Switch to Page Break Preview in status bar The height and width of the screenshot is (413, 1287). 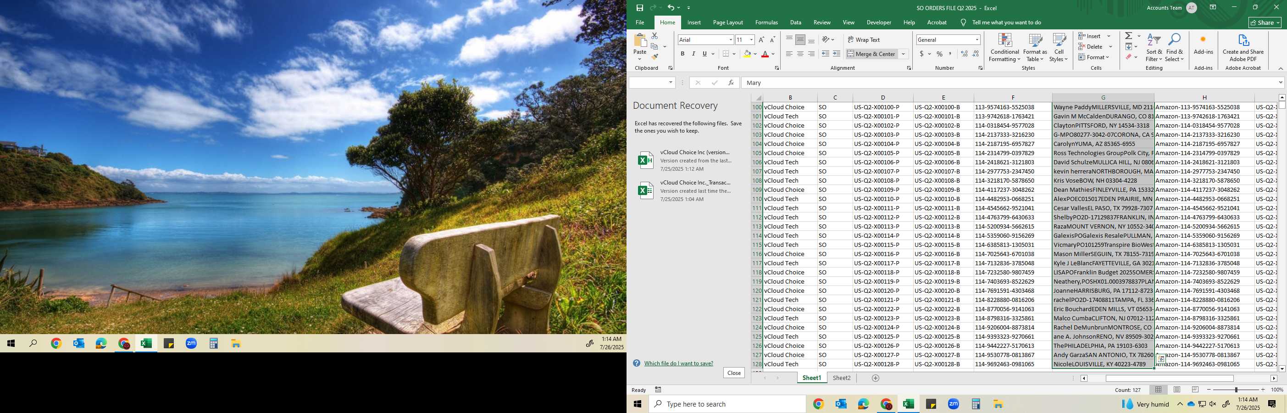point(1195,390)
